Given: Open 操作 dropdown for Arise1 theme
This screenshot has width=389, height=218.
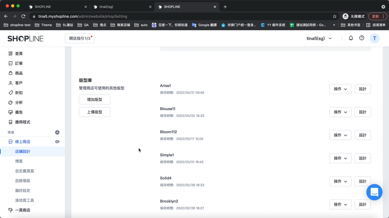Looking at the screenshot, I should pyautogui.click(x=340, y=89).
